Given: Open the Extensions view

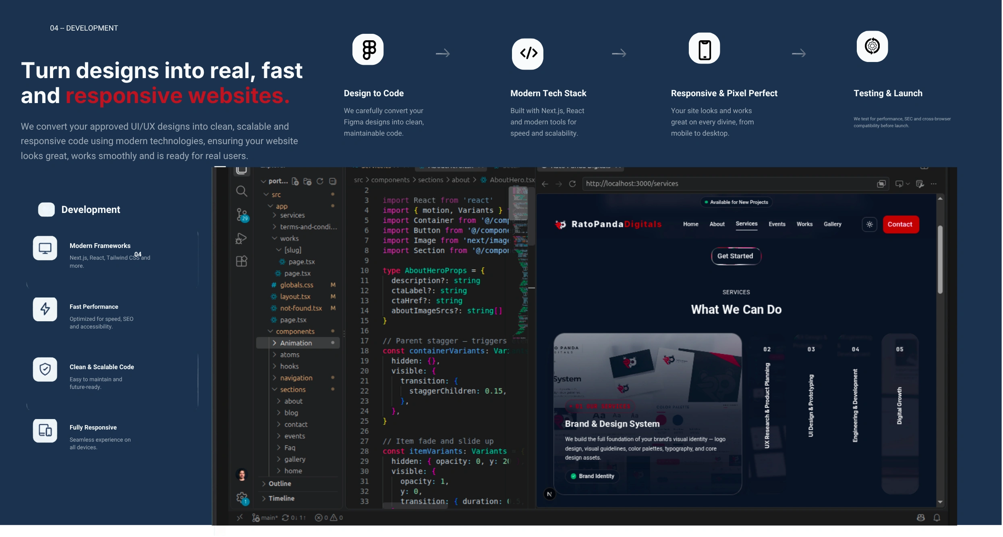Looking at the screenshot, I should click(x=241, y=261).
